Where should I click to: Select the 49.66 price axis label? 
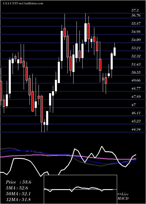[136, 80]
